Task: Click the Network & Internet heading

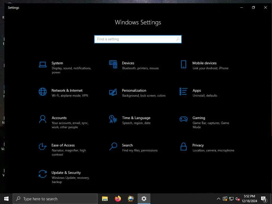Action: tap(67, 90)
